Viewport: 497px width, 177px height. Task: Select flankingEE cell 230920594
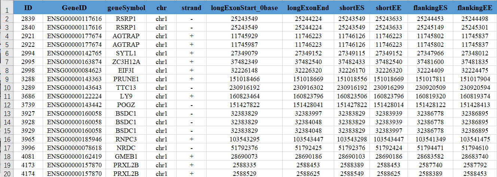[475, 88]
